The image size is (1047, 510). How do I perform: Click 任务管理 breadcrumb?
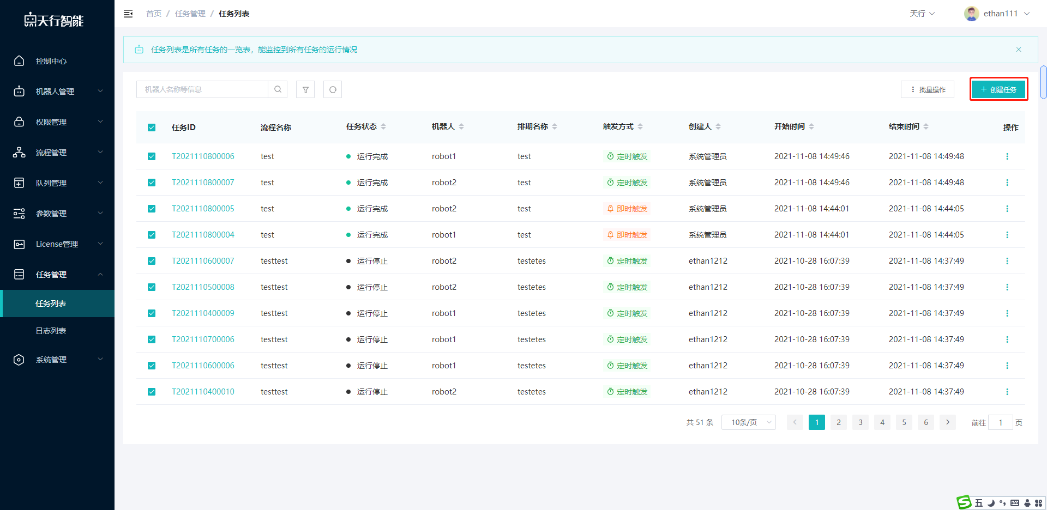pos(190,14)
